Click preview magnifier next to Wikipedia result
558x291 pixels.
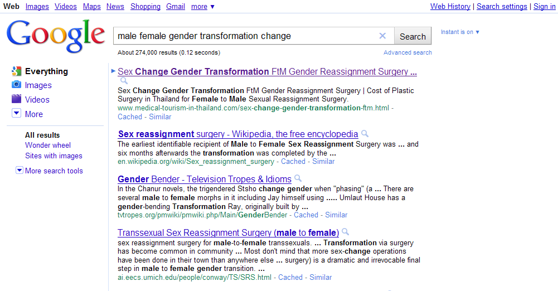[365, 134]
